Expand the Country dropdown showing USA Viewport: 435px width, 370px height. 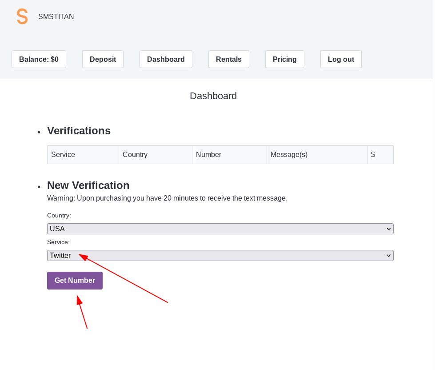[220, 229]
